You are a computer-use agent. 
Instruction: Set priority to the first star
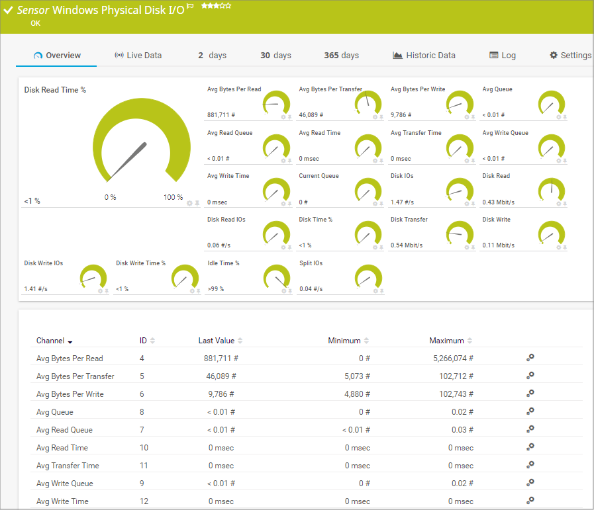click(x=205, y=6)
